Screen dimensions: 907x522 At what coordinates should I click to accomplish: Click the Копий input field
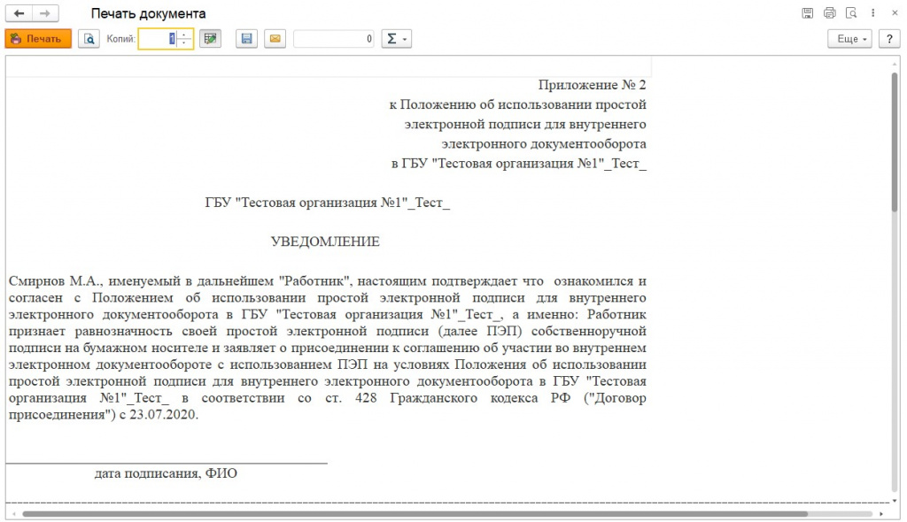click(x=162, y=38)
